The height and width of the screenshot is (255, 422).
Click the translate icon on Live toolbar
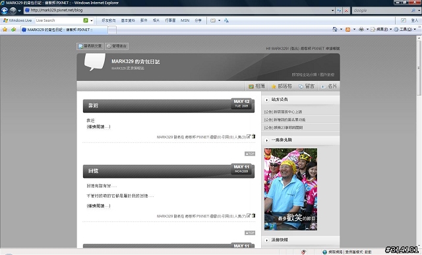pyautogui.click(x=226, y=20)
